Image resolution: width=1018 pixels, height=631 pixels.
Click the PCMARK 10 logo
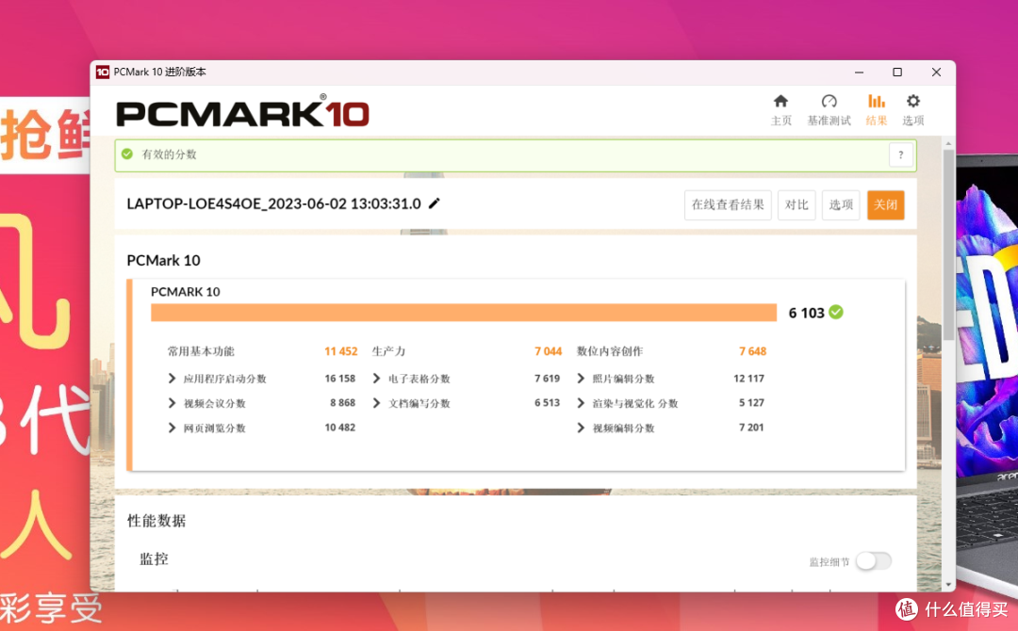pyautogui.click(x=243, y=111)
